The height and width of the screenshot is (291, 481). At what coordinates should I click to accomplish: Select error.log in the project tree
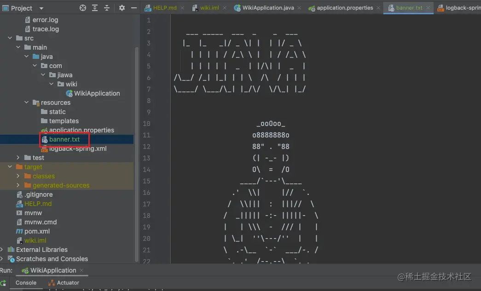coord(46,20)
